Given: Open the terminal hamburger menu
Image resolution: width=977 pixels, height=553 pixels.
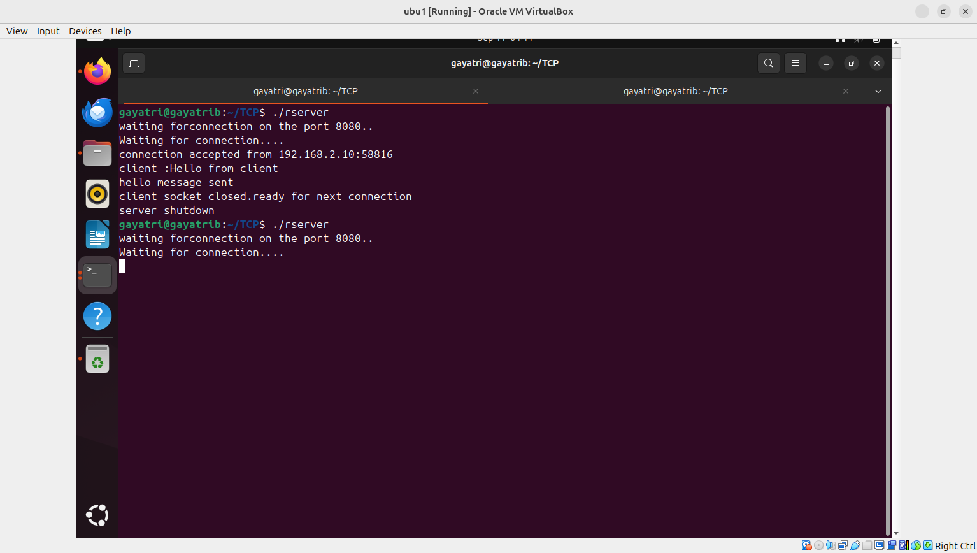Looking at the screenshot, I should pyautogui.click(x=795, y=63).
